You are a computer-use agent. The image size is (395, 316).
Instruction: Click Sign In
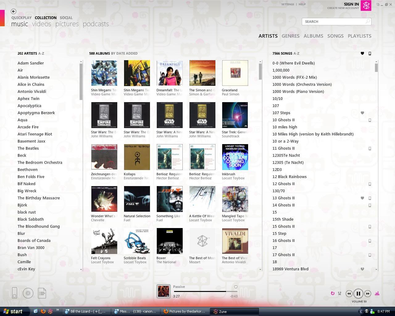coord(351,4)
